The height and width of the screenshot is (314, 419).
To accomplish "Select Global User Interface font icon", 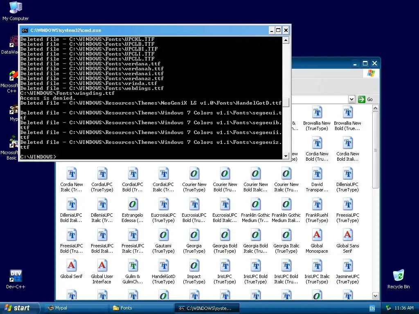I will 102,271.
